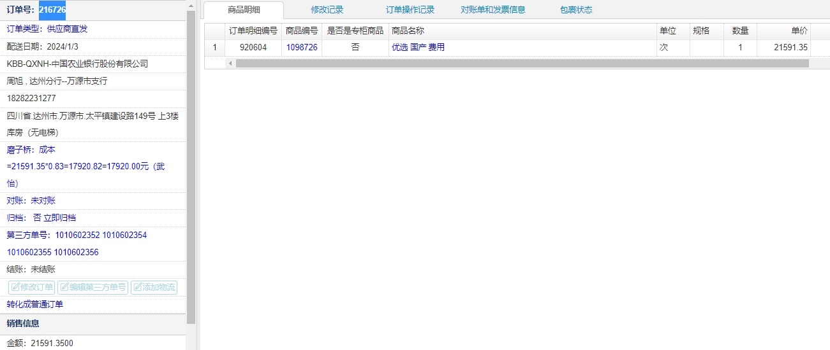Image resolution: width=830 pixels, height=350 pixels.
Task: Select the highlighted order number 216726
Action: (52, 10)
